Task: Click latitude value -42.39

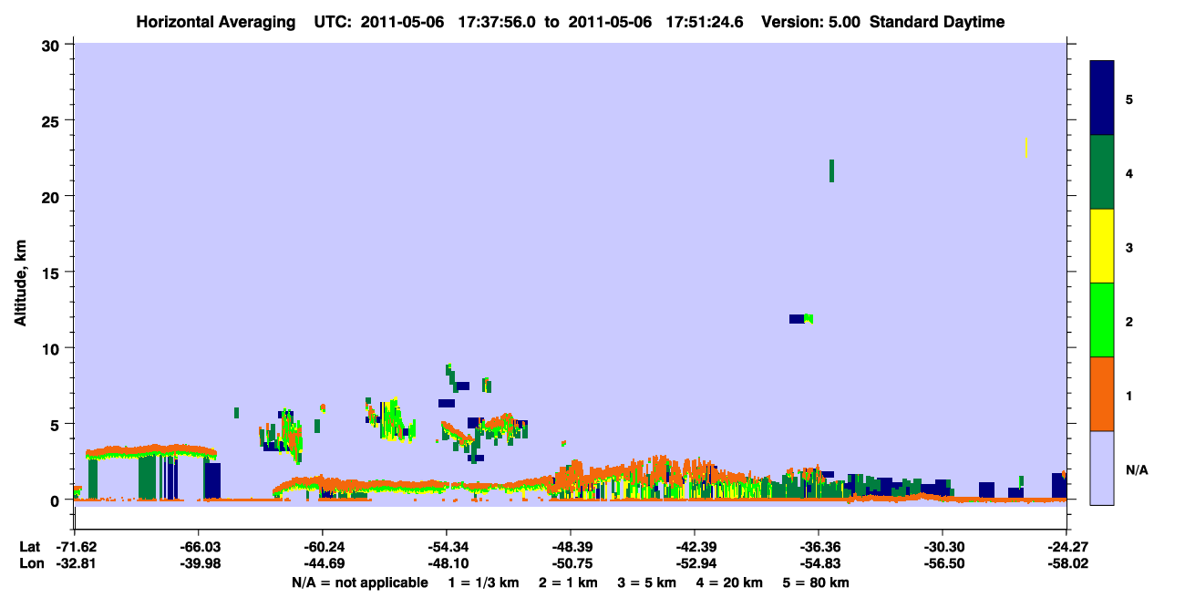Action: [x=695, y=547]
